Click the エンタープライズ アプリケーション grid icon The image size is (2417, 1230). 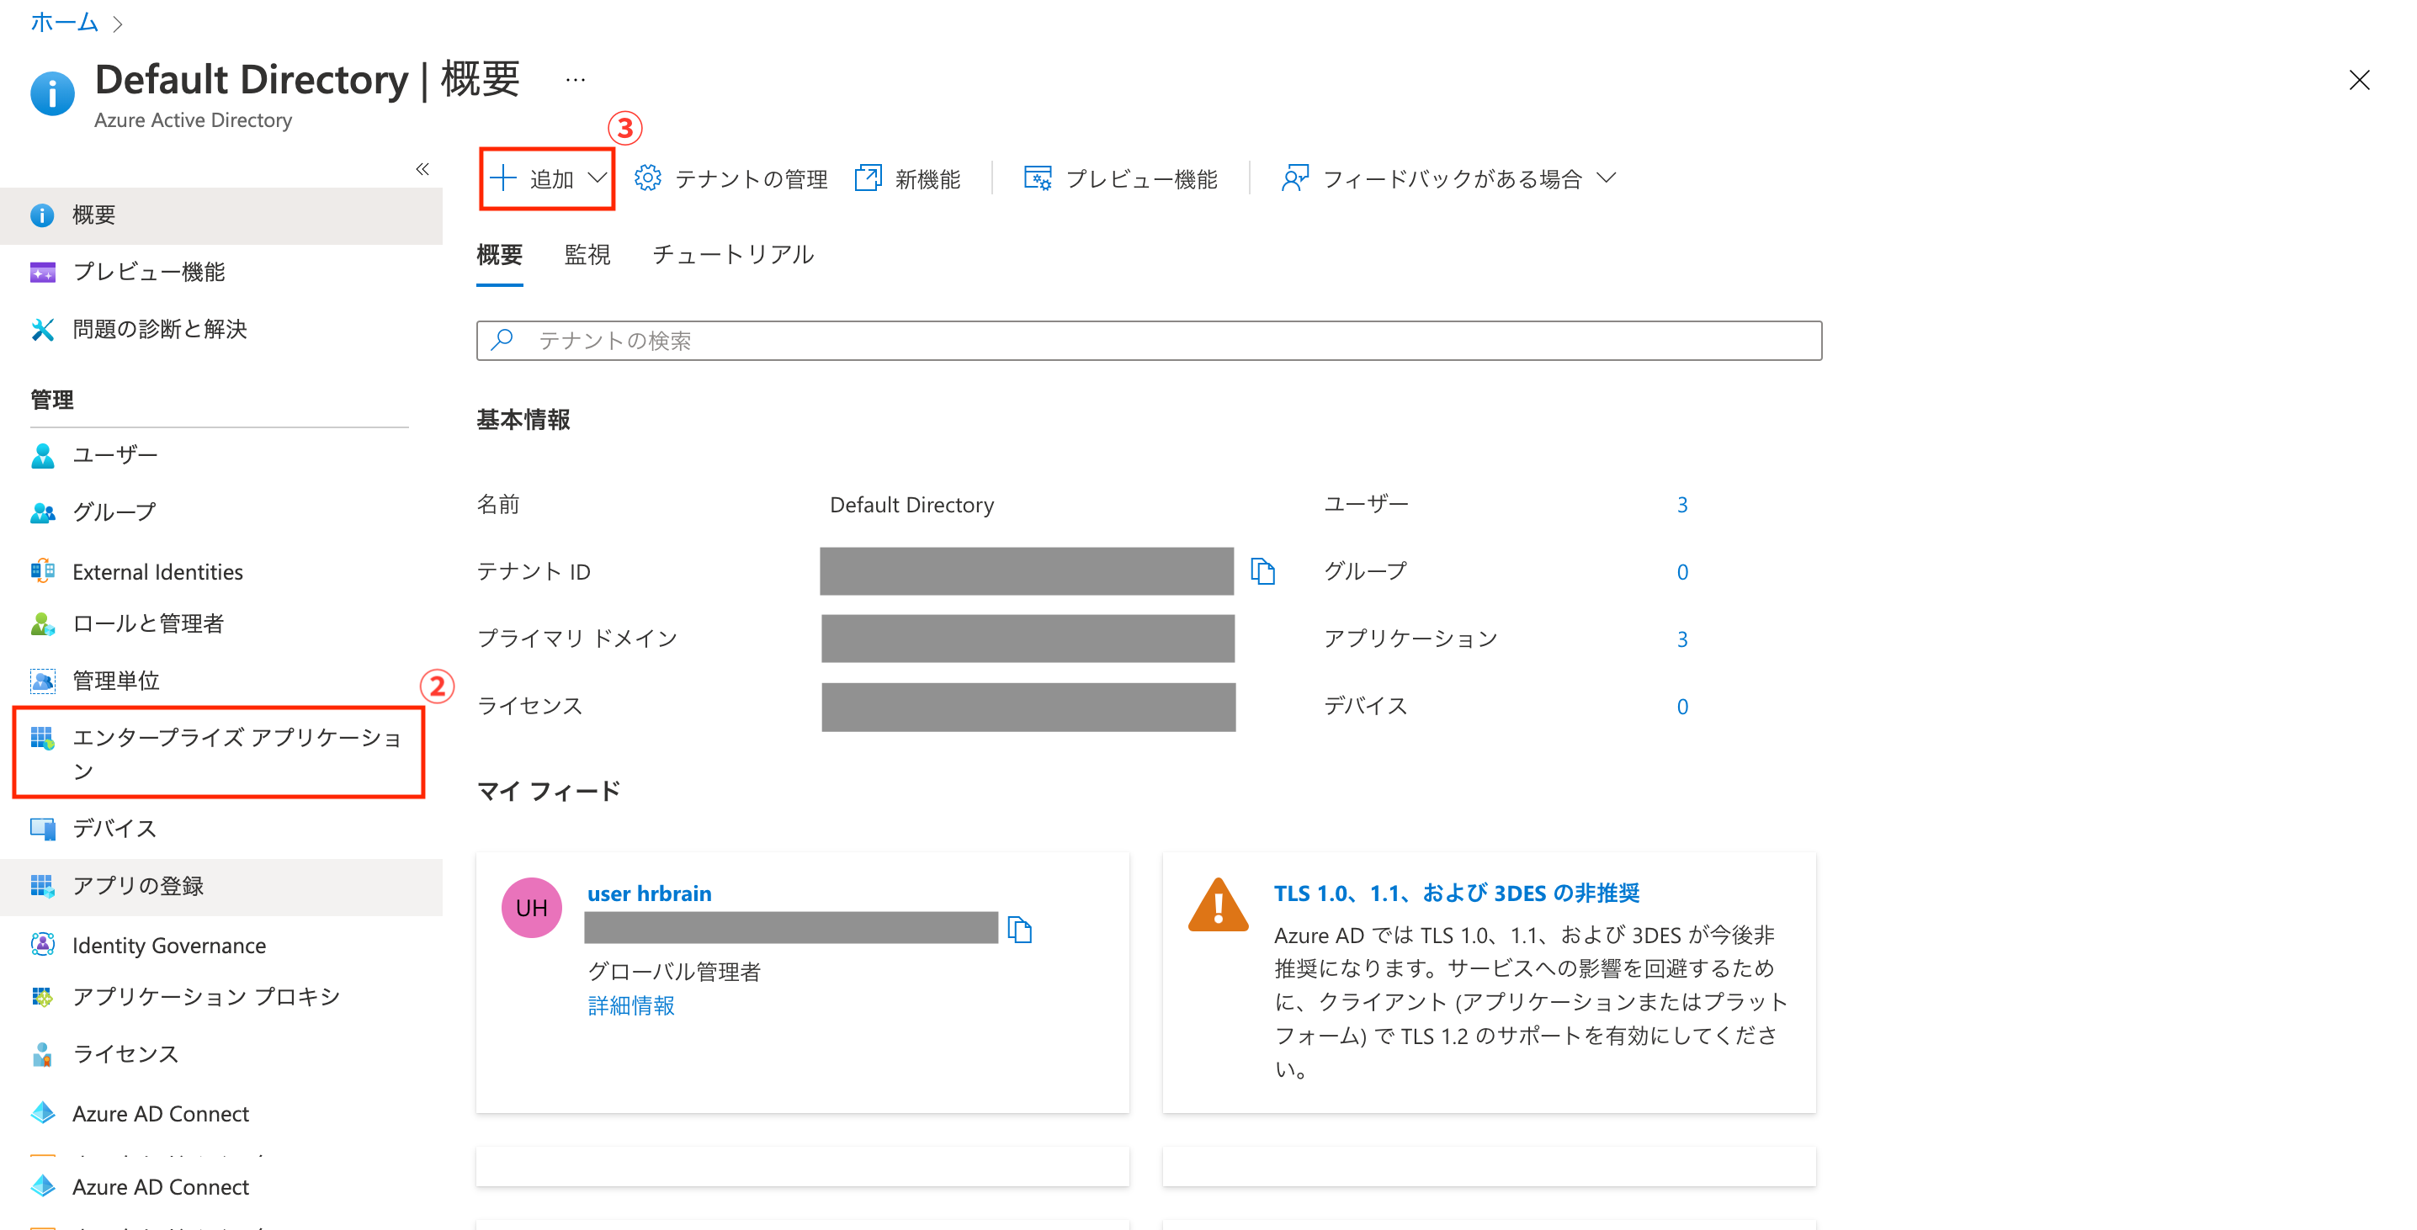point(42,739)
